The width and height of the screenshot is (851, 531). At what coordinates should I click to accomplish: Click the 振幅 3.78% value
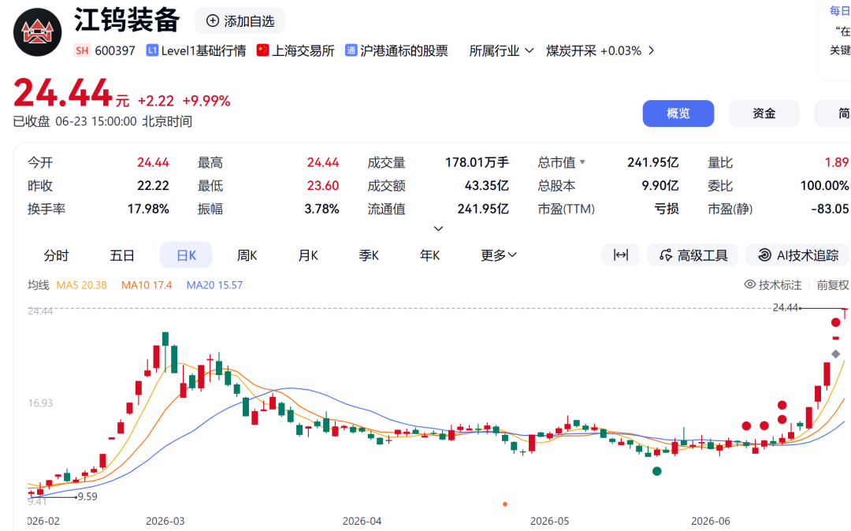pyautogui.click(x=321, y=209)
